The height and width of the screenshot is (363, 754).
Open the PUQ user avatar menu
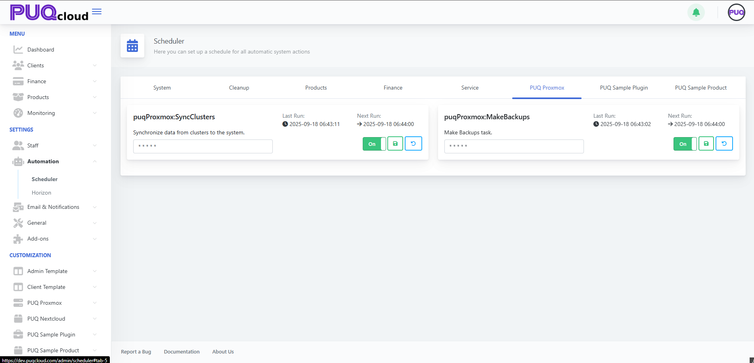(x=737, y=12)
